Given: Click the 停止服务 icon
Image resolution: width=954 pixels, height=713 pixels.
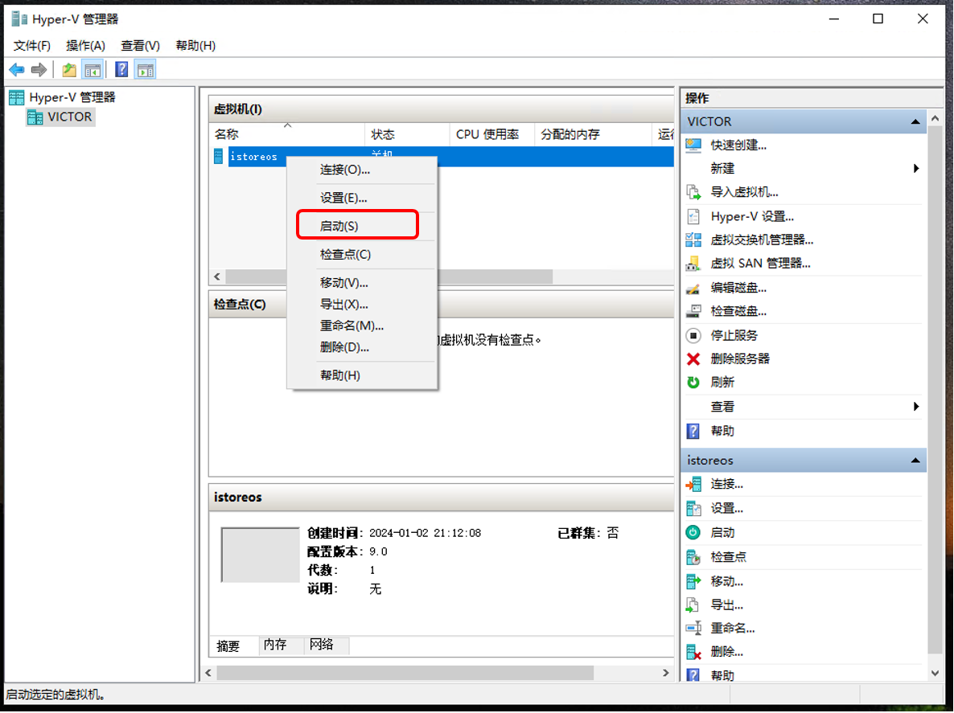Looking at the screenshot, I should [x=693, y=335].
